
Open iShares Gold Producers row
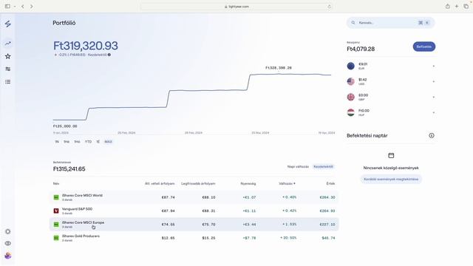194,238
